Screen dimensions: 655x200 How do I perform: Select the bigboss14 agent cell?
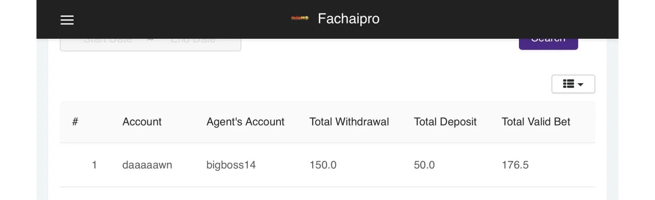click(231, 165)
